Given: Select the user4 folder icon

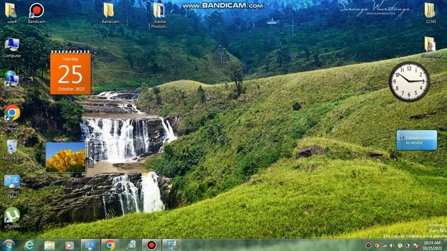Looking at the screenshot, I should 11,11.
